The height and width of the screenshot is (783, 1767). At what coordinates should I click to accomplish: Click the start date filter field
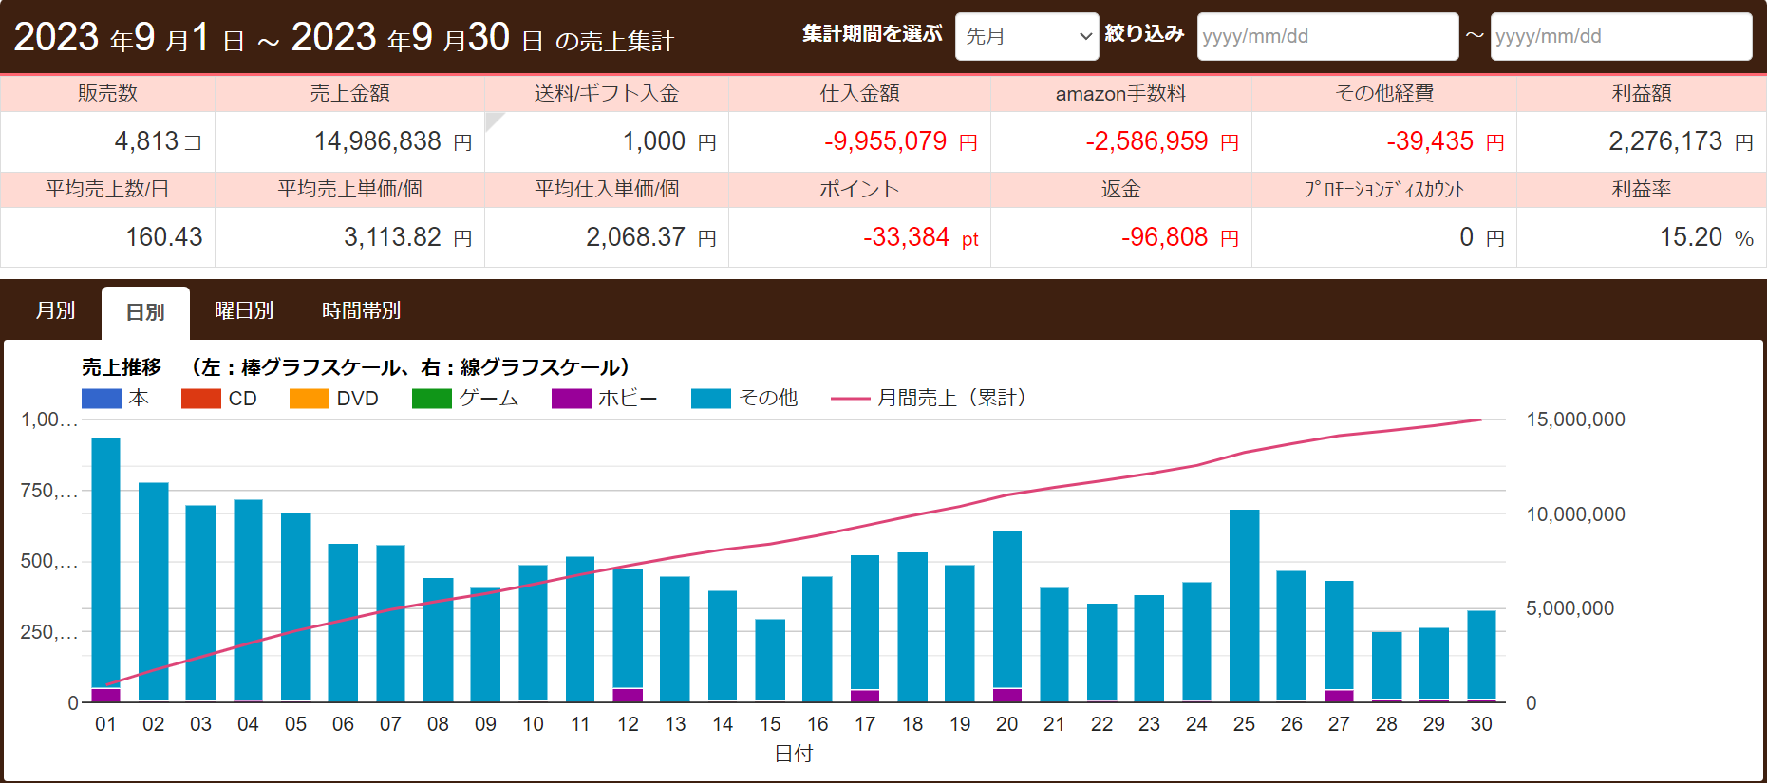pyautogui.click(x=1326, y=36)
